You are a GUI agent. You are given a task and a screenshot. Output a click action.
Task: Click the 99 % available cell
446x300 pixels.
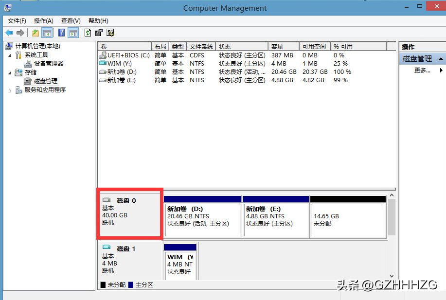pos(340,80)
